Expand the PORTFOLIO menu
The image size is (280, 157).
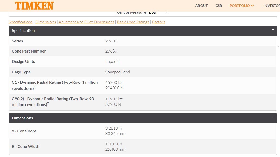(242, 6)
